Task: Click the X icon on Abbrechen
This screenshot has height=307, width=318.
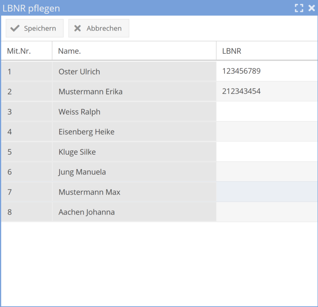Action: pos(77,29)
